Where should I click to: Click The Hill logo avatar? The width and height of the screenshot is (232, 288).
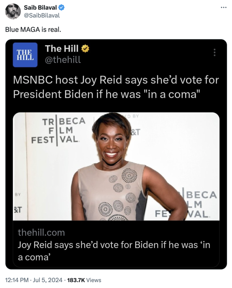pos(25,55)
